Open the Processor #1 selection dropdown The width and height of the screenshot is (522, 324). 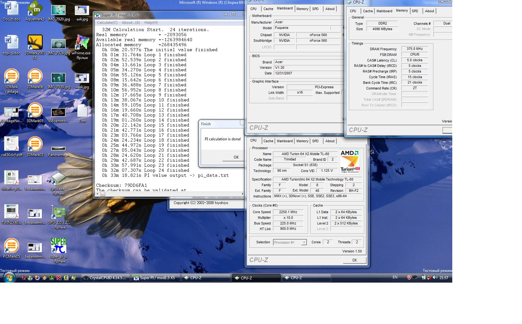tap(290, 242)
